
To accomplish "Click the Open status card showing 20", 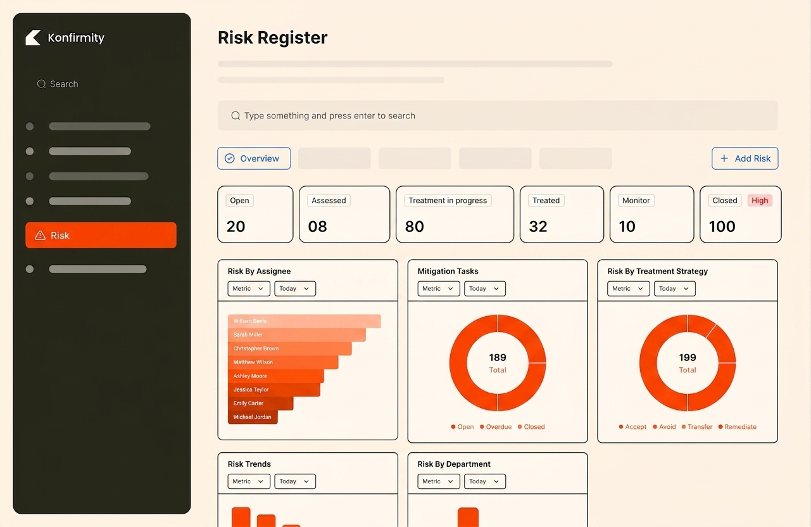I will tap(255, 214).
